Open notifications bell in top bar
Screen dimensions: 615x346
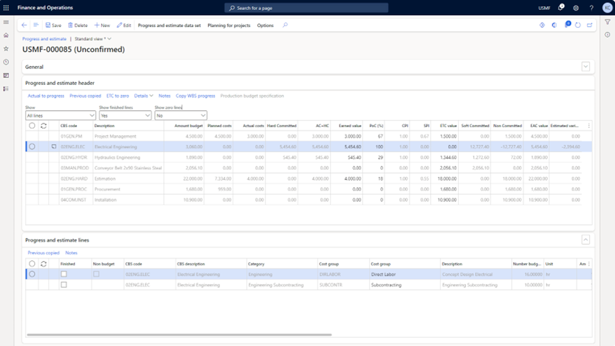pos(561,8)
